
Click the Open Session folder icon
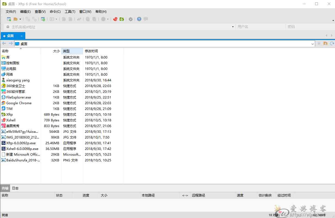pyautogui.click(x=15, y=19)
